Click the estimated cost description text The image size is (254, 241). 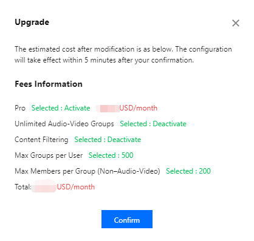(123, 55)
